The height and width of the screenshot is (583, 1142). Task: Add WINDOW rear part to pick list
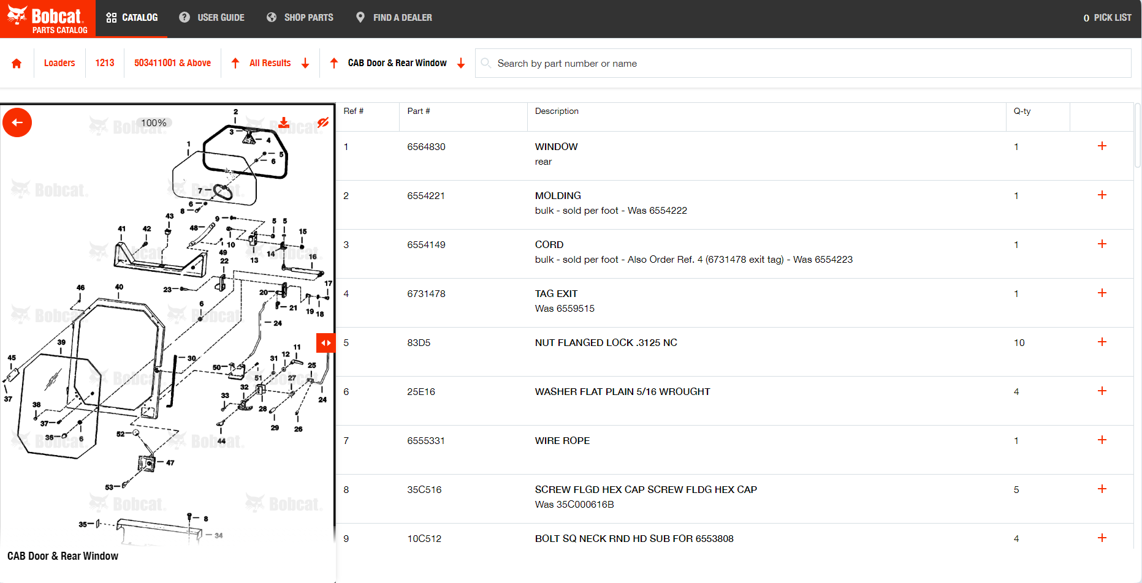(x=1102, y=146)
